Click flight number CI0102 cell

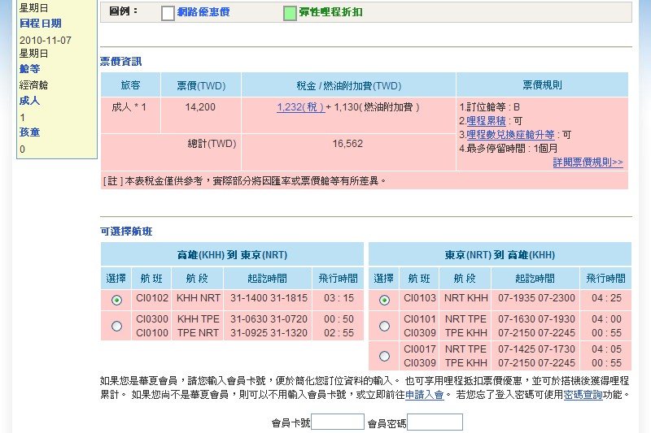coord(152,298)
